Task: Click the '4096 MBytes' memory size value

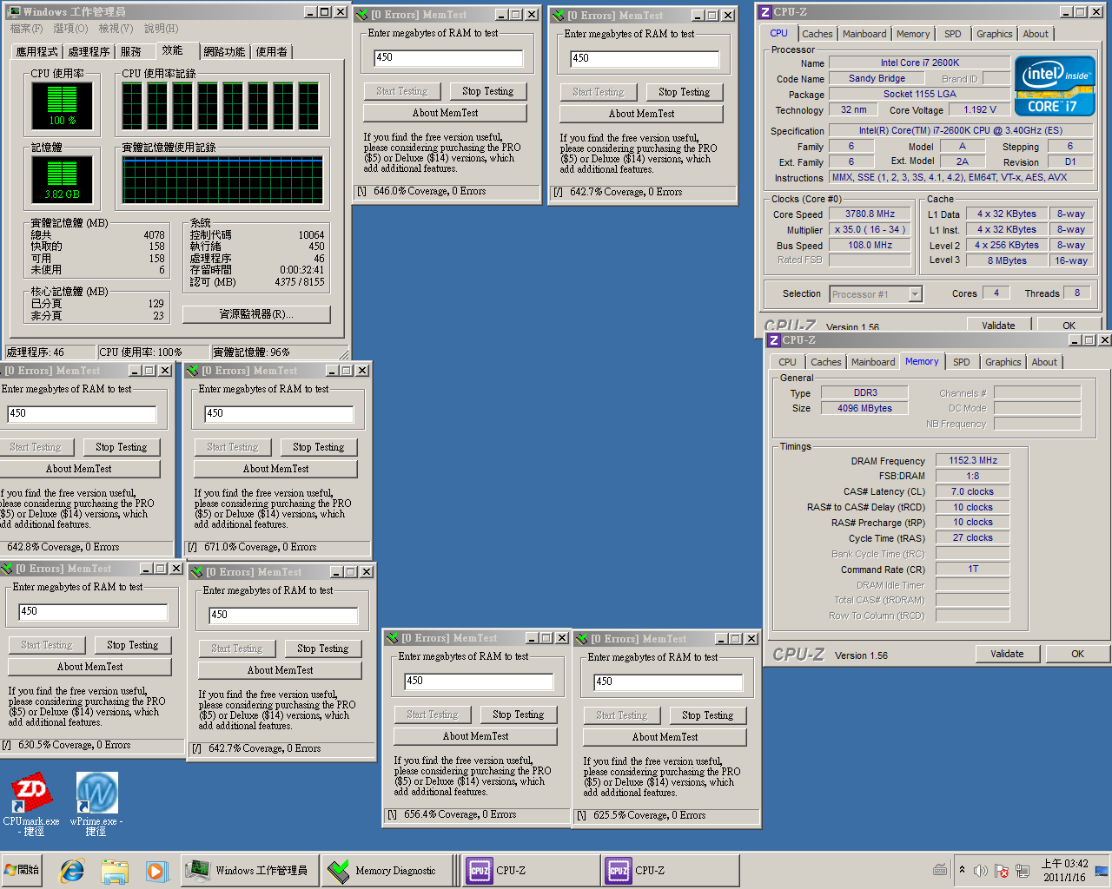Action: click(864, 408)
